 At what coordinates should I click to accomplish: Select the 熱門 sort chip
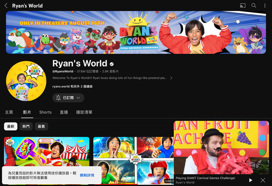pyautogui.click(x=26, y=126)
